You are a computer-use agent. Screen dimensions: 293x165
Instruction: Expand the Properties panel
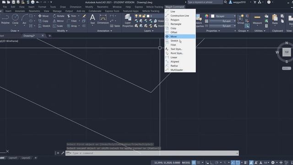tap(213, 31)
